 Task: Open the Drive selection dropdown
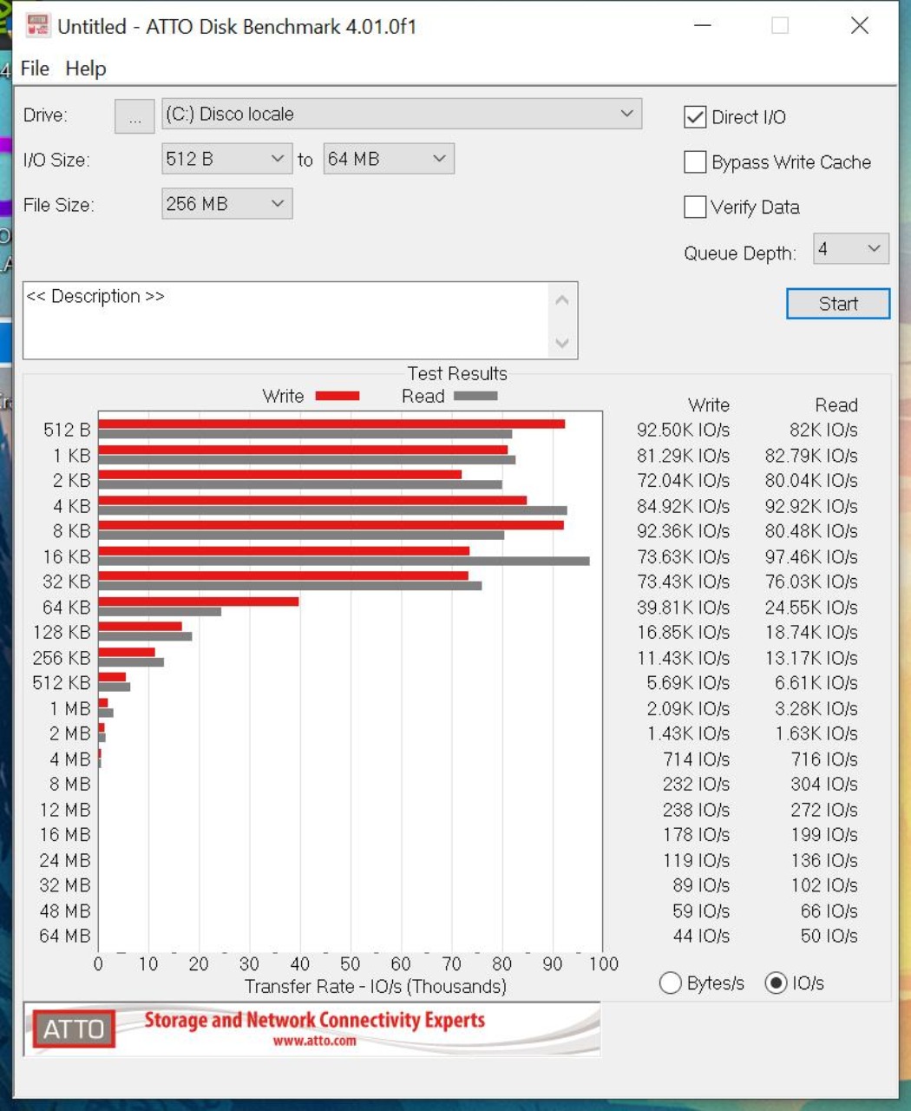point(402,115)
